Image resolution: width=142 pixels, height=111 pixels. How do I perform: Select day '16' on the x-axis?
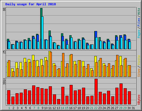pos(71,108)
